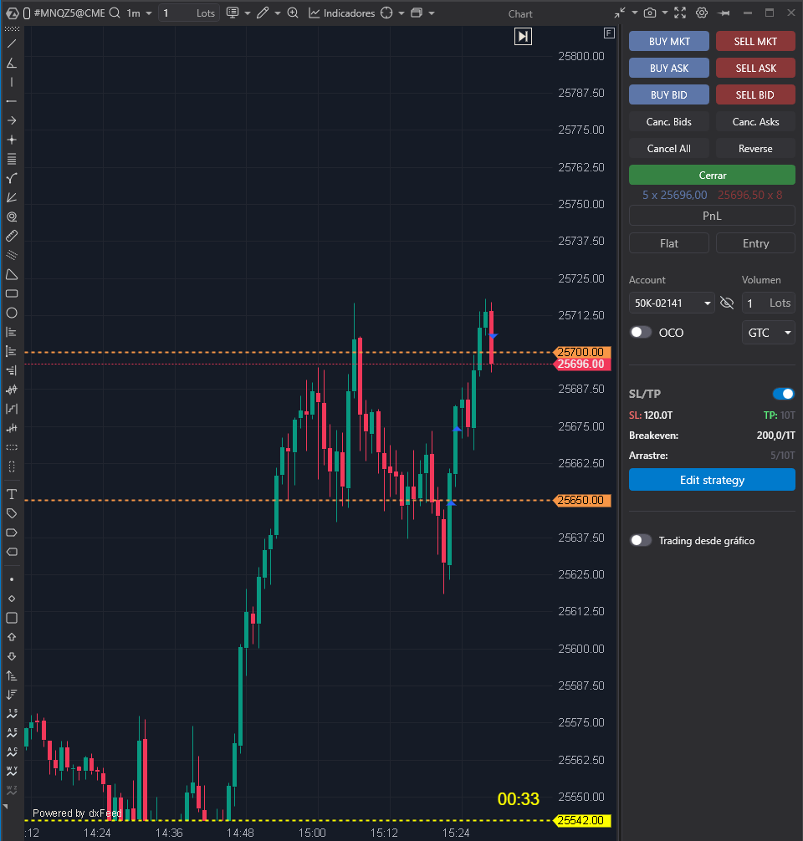Select the vertical line tool
The image size is (803, 841).
coord(11,82)
